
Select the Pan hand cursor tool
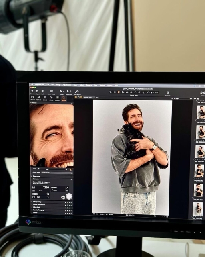115,92
